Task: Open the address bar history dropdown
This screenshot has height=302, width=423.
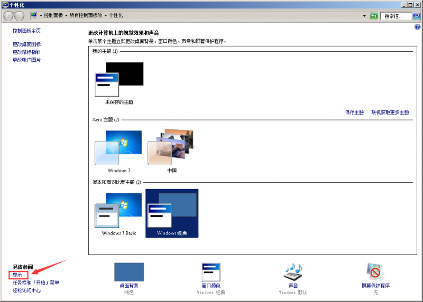Action: [x=364, y=16]
